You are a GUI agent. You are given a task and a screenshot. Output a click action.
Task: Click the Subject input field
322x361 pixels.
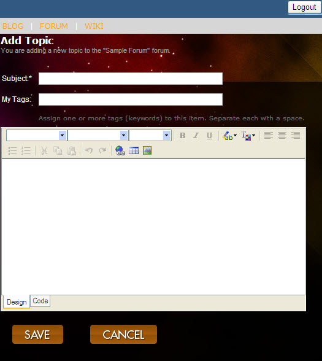pyautogui.click(x=131, y=79)
